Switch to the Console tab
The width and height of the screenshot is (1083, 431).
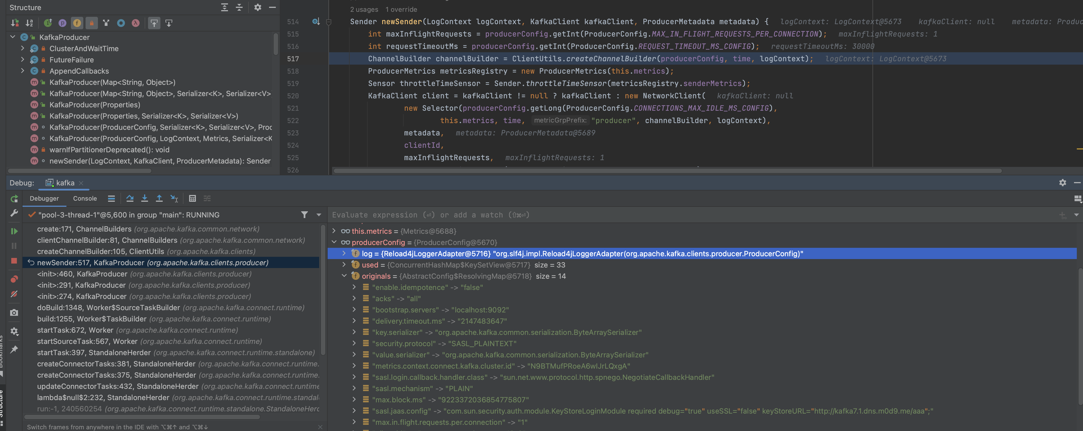pos(85,199)
